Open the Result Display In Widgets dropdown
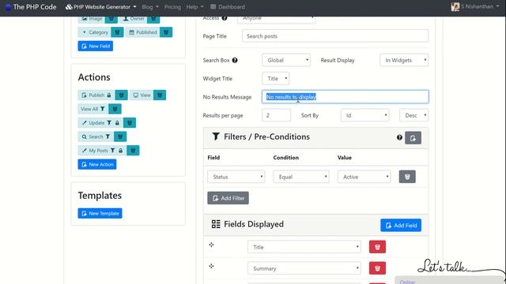The height and width of the screenshot is (284, 506). tap(404, 60)
